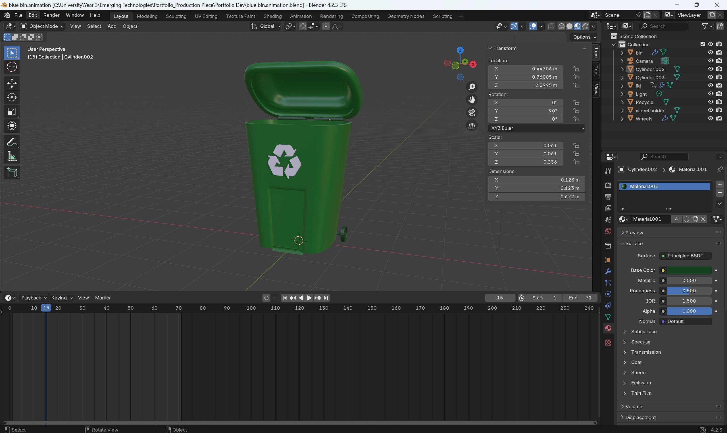Screen dimensions: 727x433
Task: Toggle X-ray mode in viewport header
Action: point(551,26)
